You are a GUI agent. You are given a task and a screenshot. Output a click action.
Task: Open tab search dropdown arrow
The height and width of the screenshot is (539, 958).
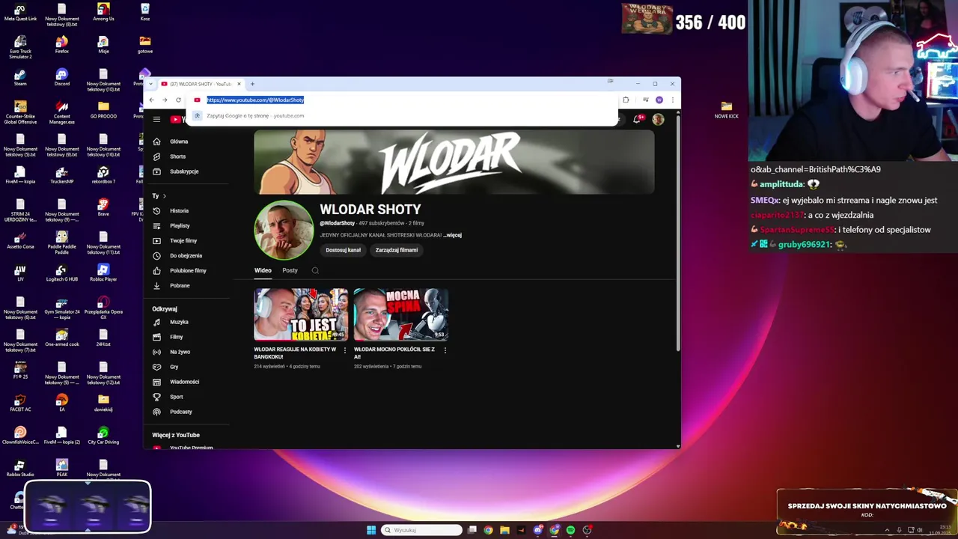click(x=151, y=84)
